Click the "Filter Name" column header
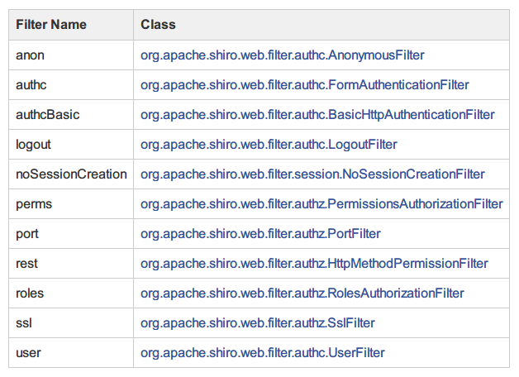Image resolution: width=519 pixels, height=377 pixels. coord(51,25)
